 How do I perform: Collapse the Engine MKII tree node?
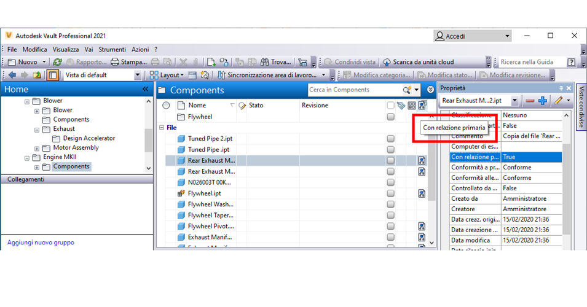tap(27, 158)
